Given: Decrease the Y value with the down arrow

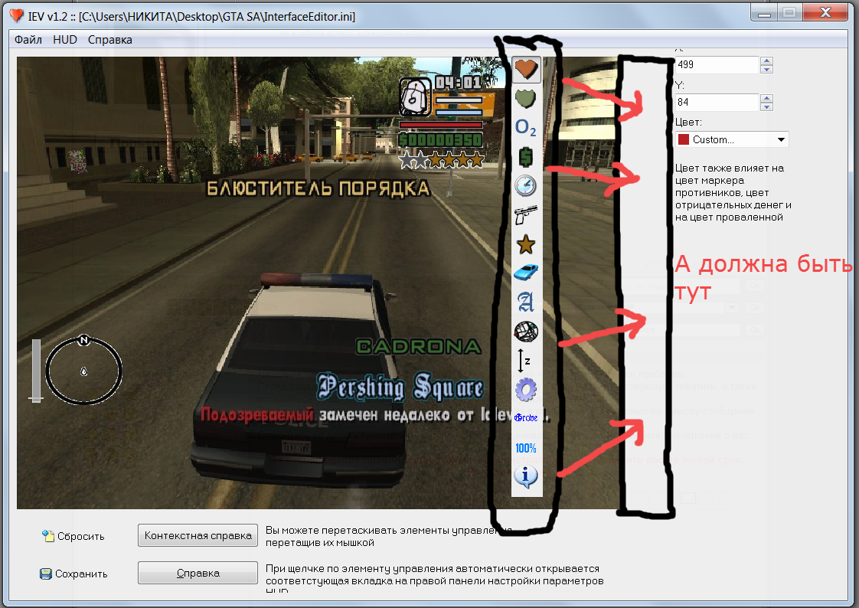Looking at the screenshot, I should click(x=767, y=106).
